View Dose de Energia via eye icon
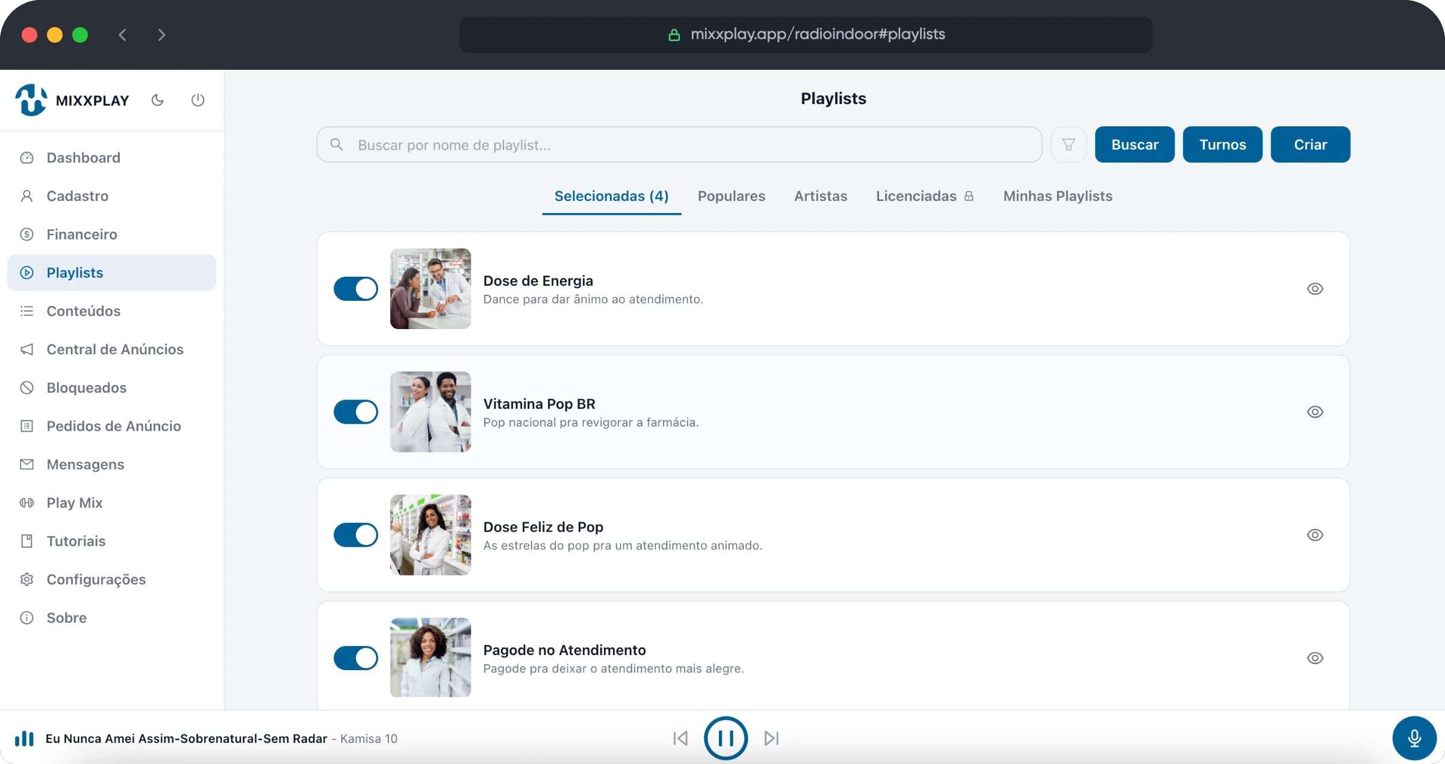 pyautogui.click(x=1315, y=289)
